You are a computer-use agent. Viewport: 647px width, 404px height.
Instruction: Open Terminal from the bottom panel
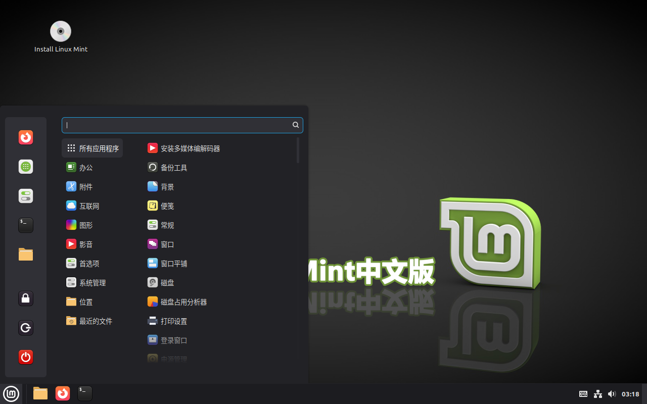(x=85, y=393)
